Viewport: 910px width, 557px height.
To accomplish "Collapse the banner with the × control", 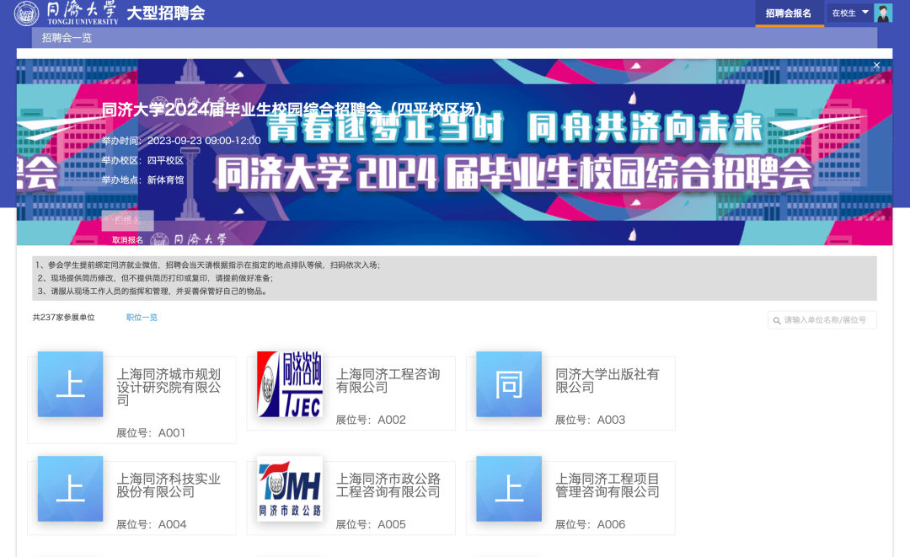I will click(876, 65).
